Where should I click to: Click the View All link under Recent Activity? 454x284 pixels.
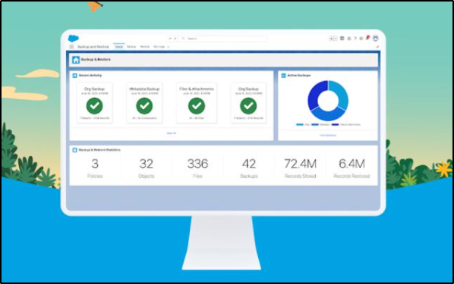[x=171, y=133]
